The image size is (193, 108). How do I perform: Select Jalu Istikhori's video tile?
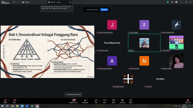pyautogui.click(x=176, y=43)
